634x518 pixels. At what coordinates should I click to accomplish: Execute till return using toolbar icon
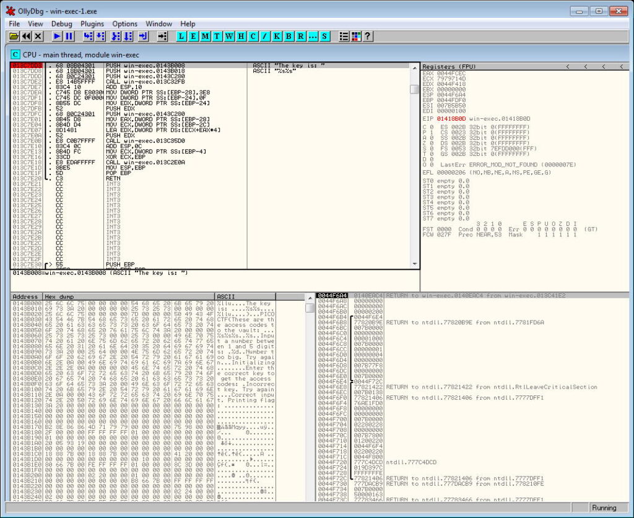click(143, 37)
